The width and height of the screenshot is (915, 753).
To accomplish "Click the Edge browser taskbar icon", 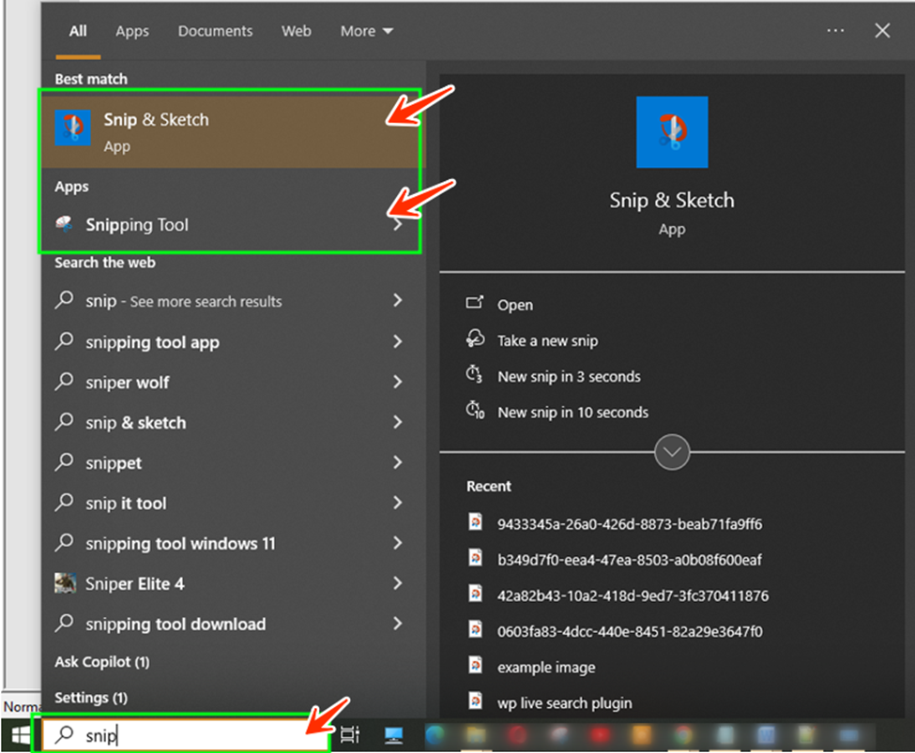I will click(435, 735).
